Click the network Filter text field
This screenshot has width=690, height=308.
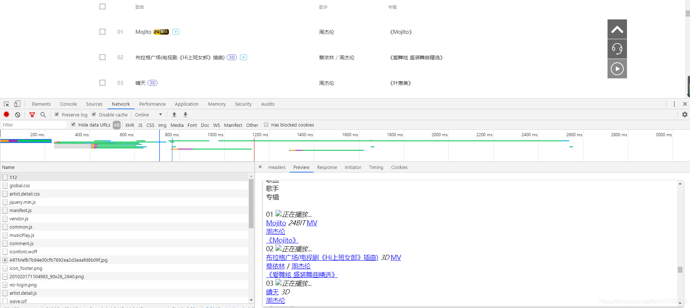[33, 125]
